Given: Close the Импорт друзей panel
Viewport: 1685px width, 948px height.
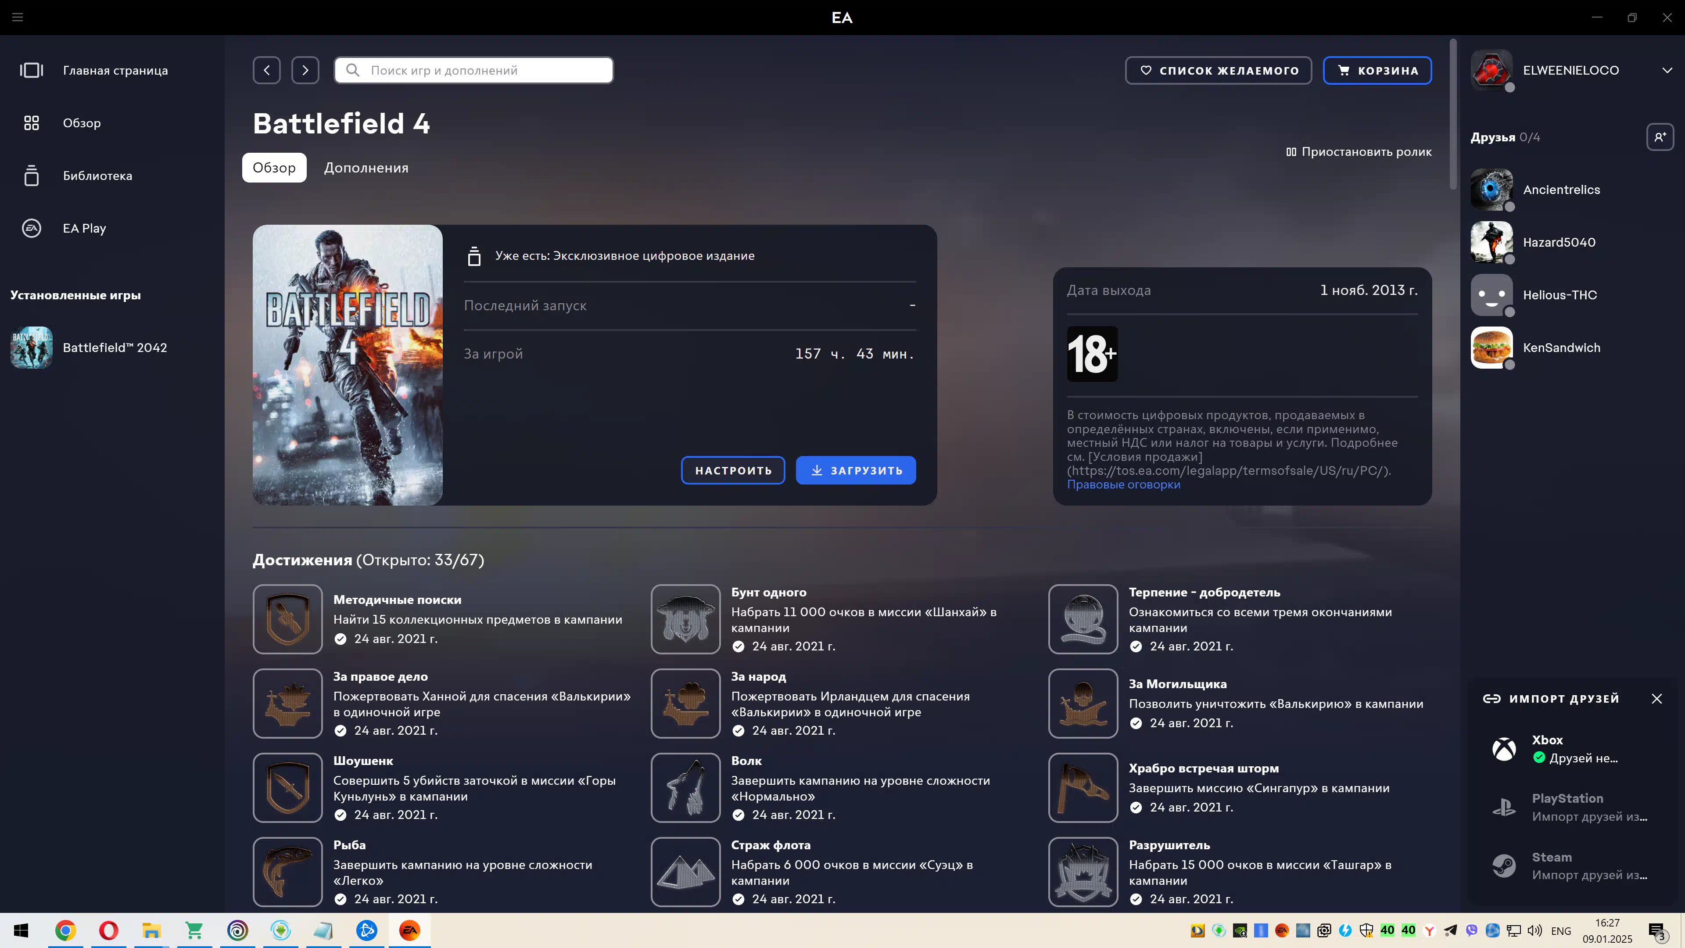Looking at the screenshot, I should [x=1656, y=699].
